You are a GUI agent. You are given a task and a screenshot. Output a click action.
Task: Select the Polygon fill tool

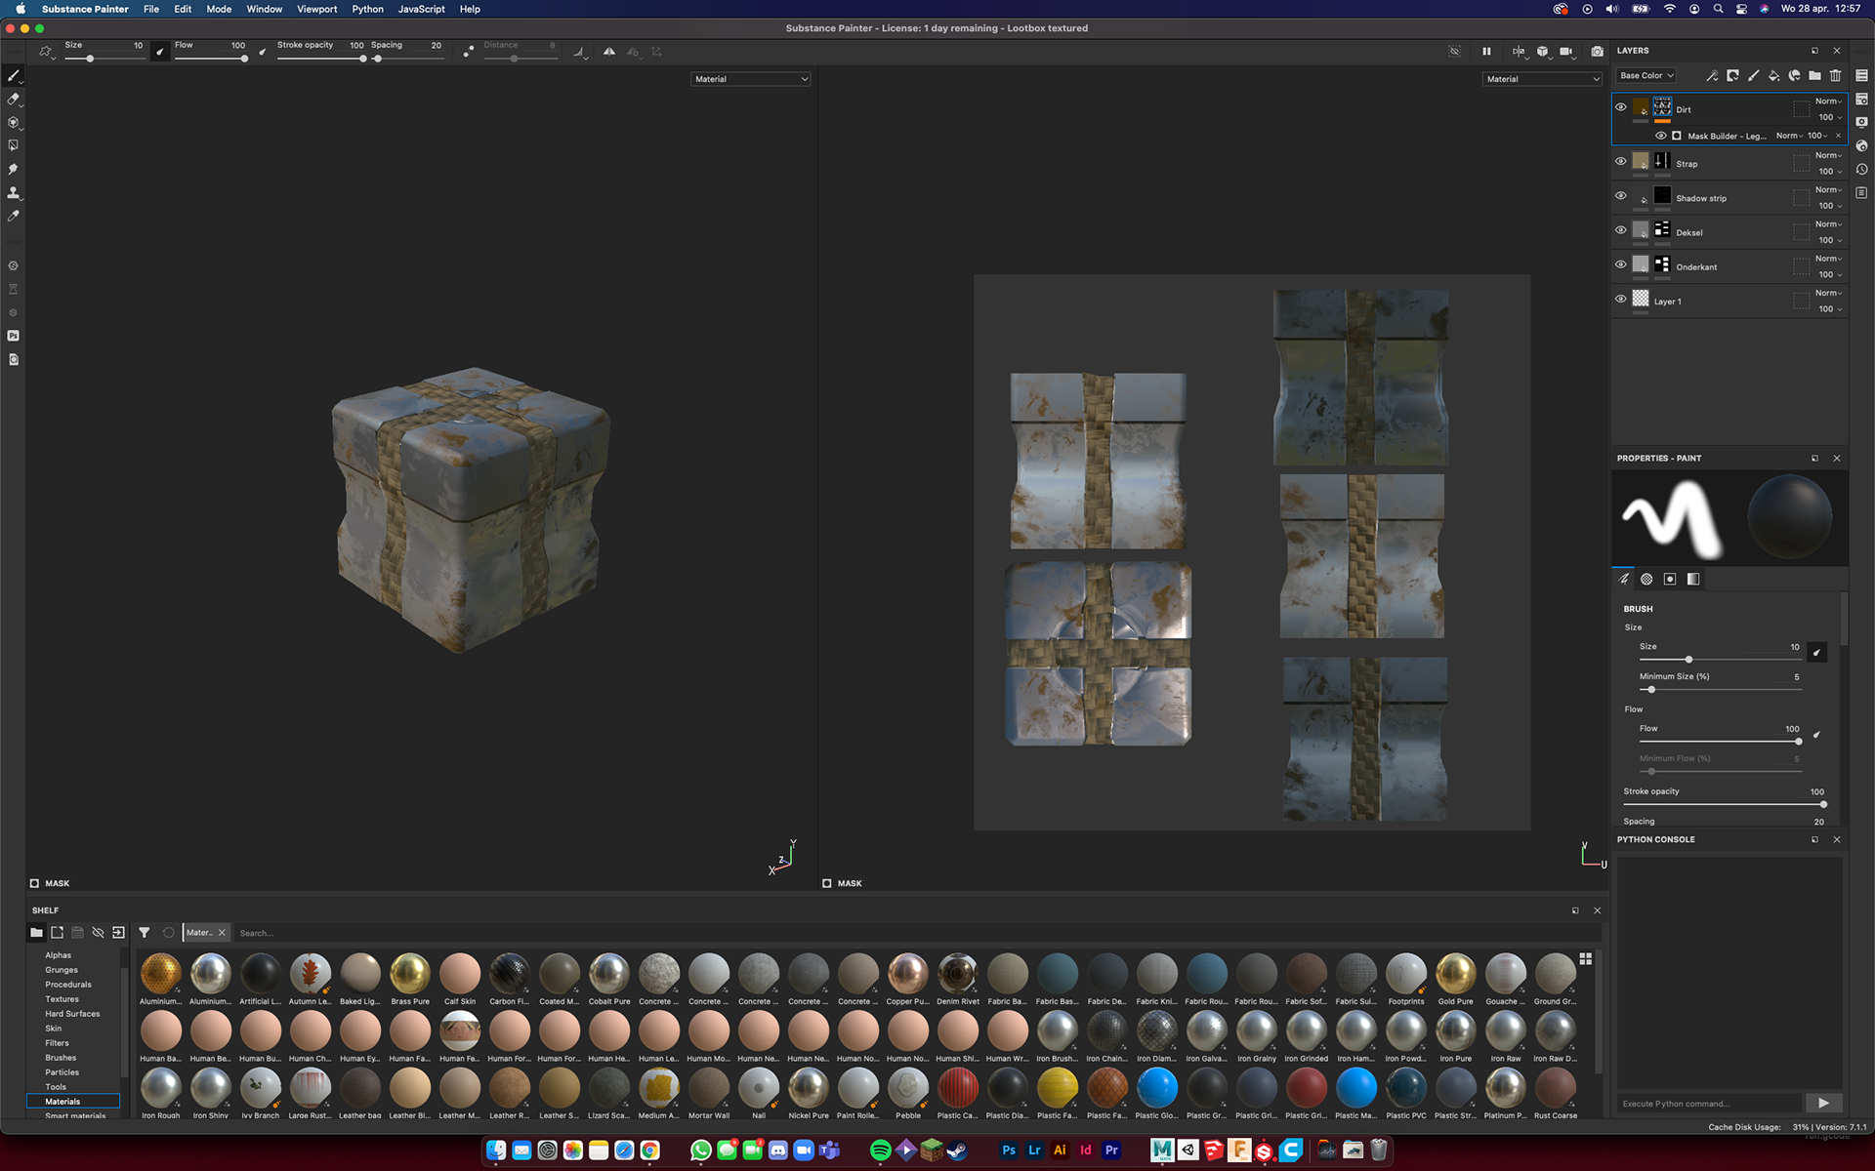14,145
